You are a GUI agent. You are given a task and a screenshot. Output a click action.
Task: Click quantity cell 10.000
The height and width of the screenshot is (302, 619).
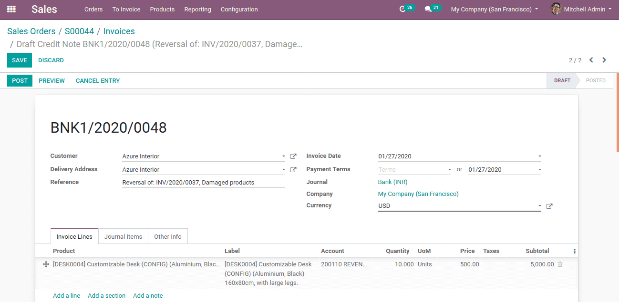pos(404,264)
